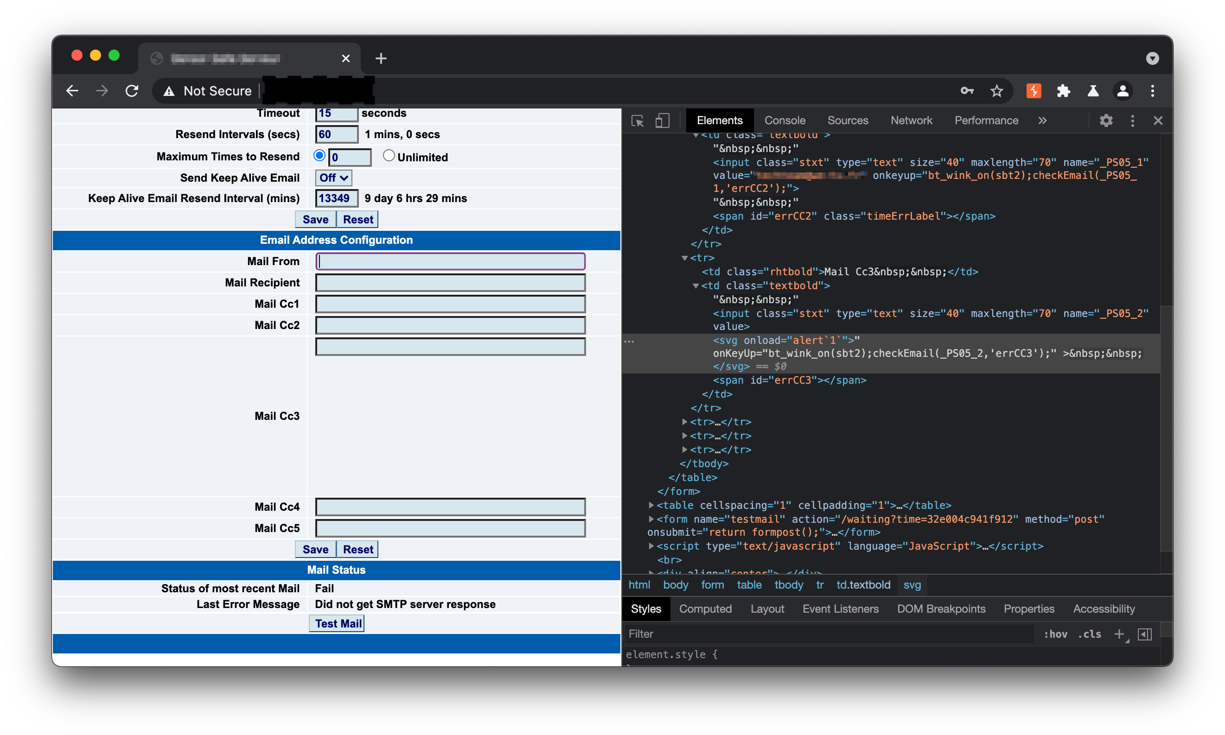Viewport: 1225px width, 735px height.
Task: Switch to the Console tab
Action: pyautogui.click(x=785, y=121)
